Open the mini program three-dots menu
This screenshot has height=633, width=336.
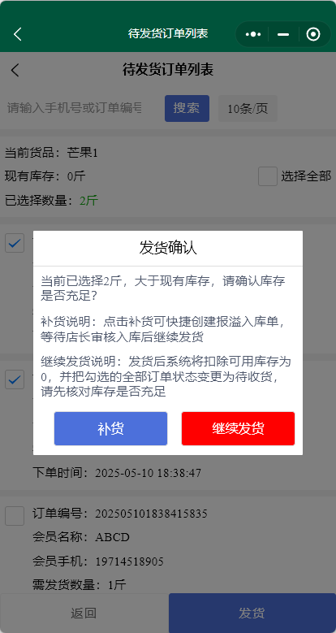pos(253,34)
